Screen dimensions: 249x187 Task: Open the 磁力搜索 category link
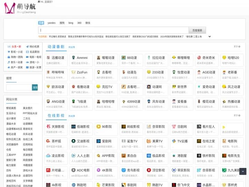point(11,165)
